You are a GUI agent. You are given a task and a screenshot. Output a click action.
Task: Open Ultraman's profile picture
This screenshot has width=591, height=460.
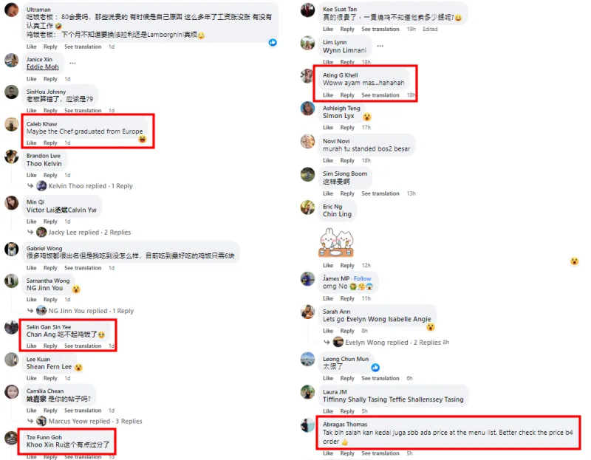(x=11, y=10)
